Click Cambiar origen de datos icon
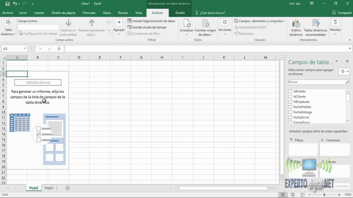The width and height of the screenshot is (353, 198). click(x=205, y=24)
